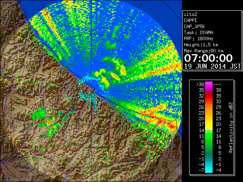Screen dimensions: 243x182
Task: Pick the dark red 32–35 dBZ band
Action: point(209,96)
